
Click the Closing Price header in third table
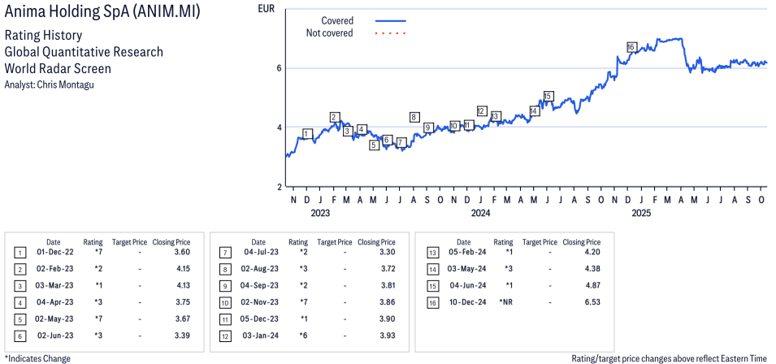(581, 242)
